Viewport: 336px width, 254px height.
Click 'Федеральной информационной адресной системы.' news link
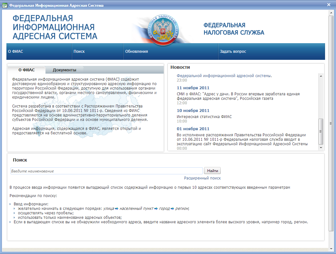224,76
